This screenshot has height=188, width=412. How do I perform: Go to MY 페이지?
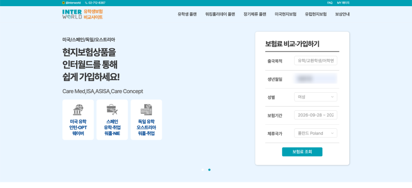[343, 3]
